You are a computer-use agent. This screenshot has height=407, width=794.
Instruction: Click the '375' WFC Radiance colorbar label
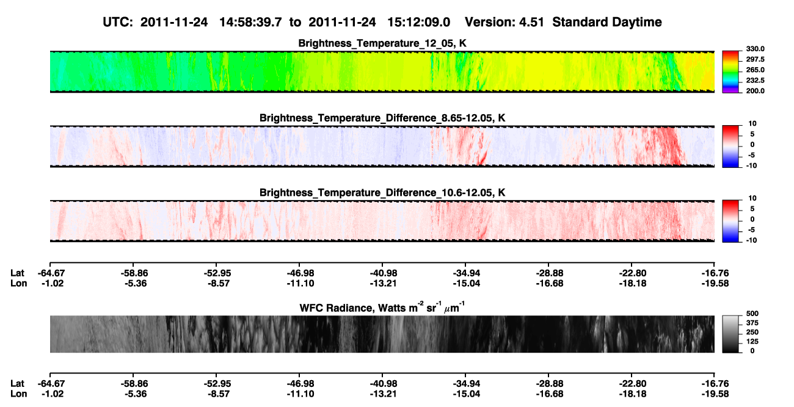coord(752,324)
